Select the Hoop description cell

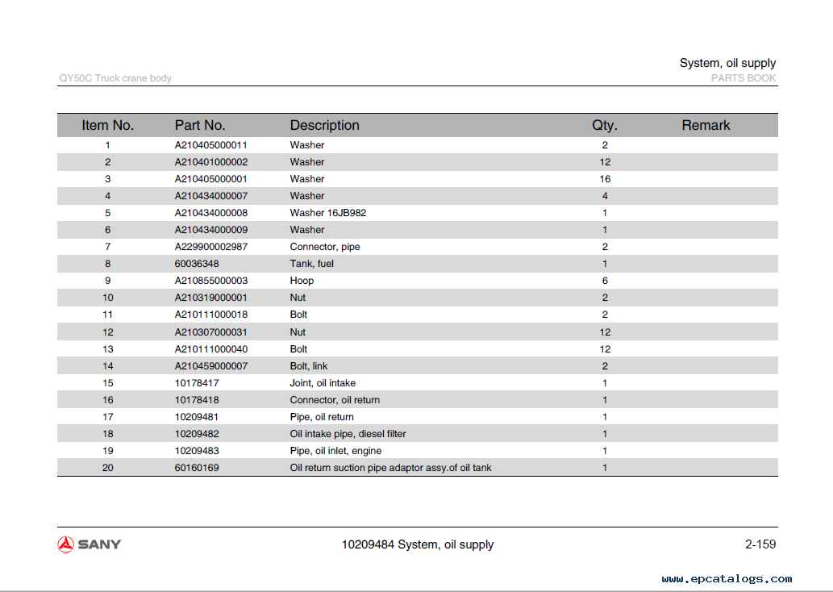pyautogui.click(x=302, y=281)
